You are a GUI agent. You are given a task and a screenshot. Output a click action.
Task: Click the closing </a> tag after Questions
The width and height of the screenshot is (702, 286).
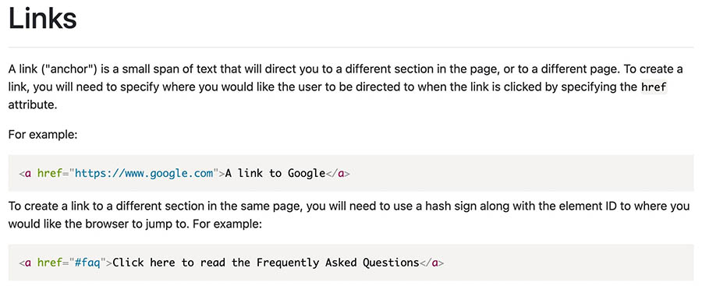(x=432, y=263)
